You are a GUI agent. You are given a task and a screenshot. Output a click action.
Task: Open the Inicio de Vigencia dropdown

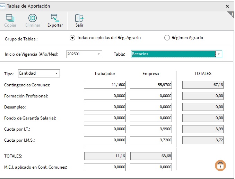click(99, 54)
